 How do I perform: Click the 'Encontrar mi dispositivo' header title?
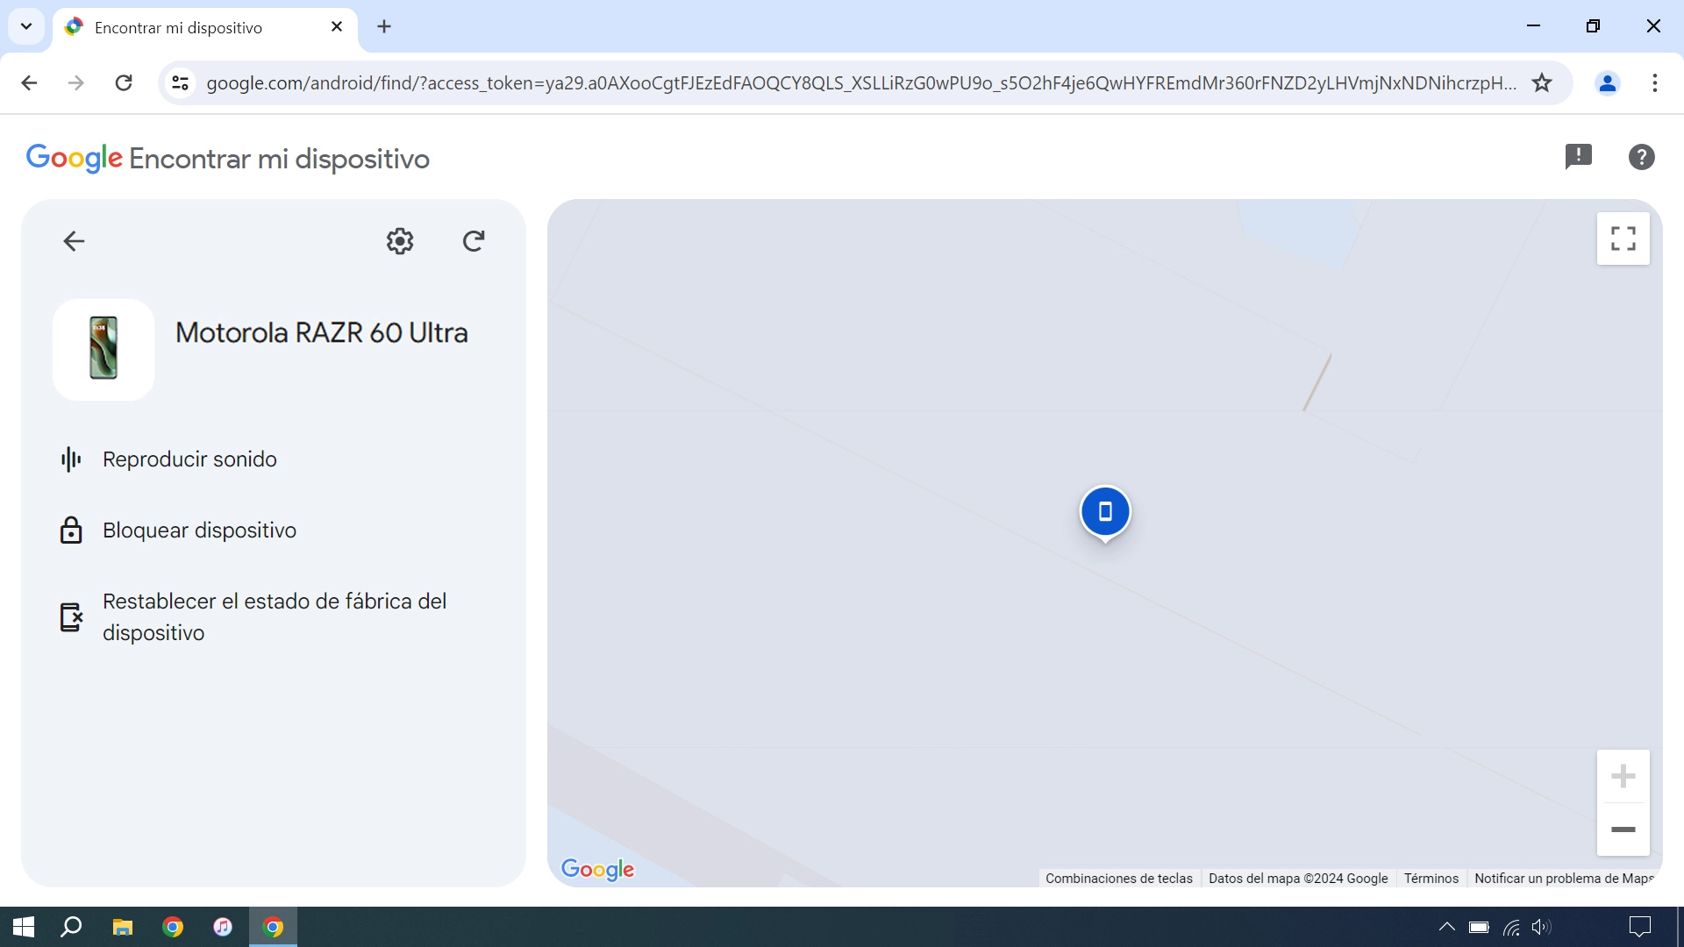point(280,159)
